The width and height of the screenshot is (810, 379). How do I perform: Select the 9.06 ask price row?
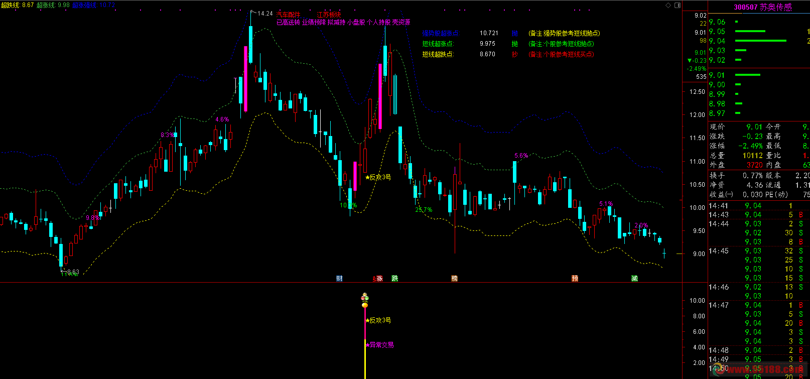[717, 22]
